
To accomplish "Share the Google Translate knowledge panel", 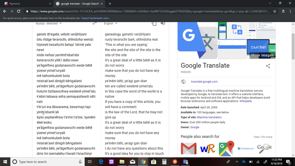I will point(268,66).
